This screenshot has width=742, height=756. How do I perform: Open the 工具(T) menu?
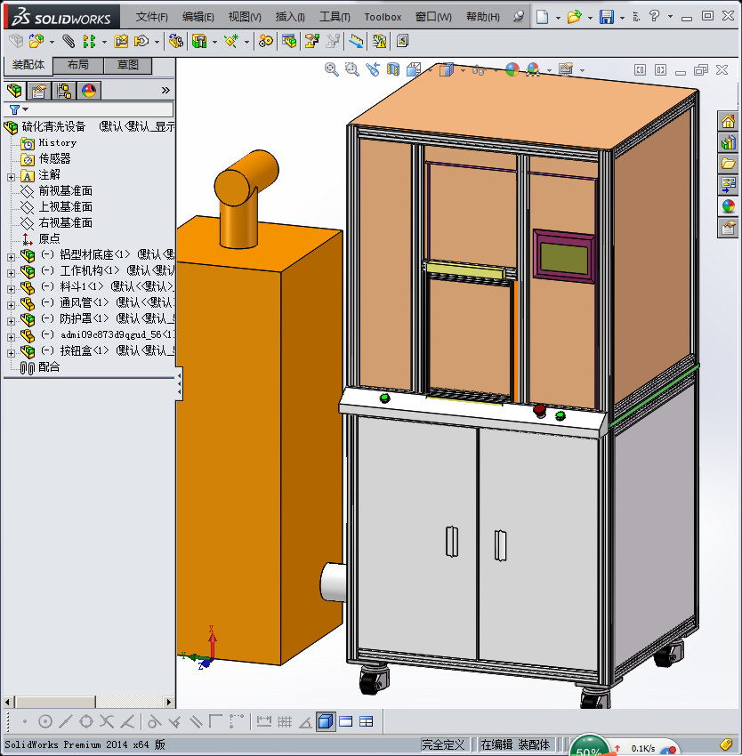(x=334, y=17)
